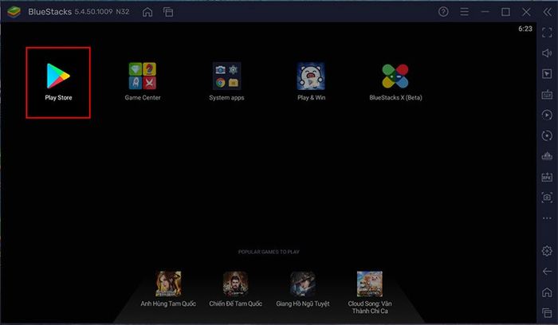Viewport: 558px width, 325px height.
Task: Launch the Play & Win app
Action: (x=311, y=82)
